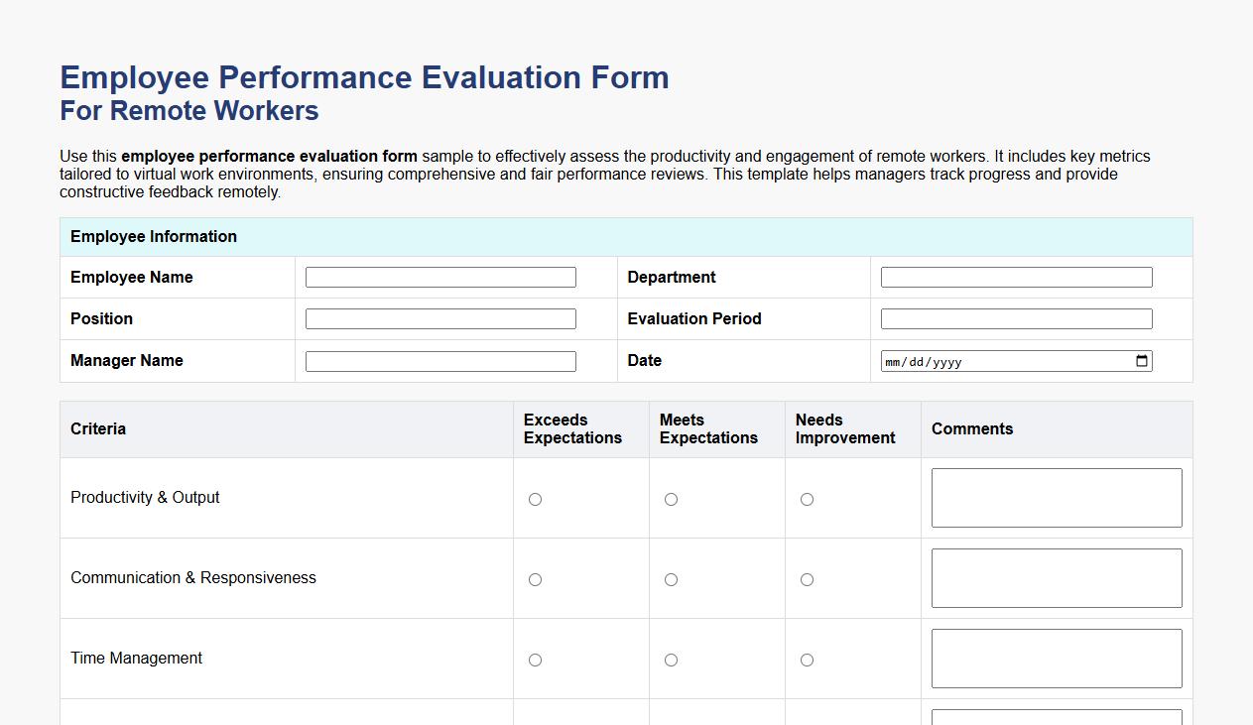Select Needs Improvement for Time Management

click(x=807, y=660)
